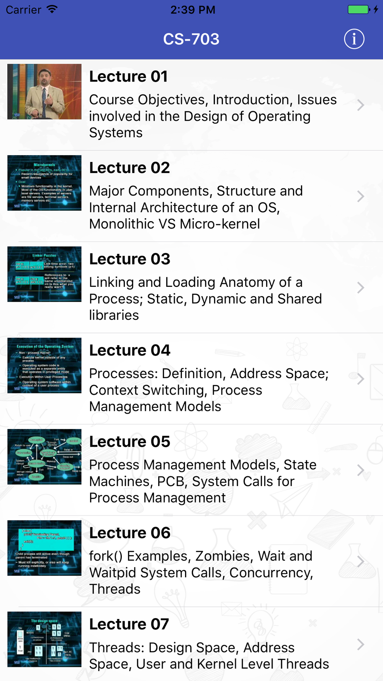Open Lecture 07 design space thumbnail
This screenshot has width=383, height=681.
(x=44, y=639)
